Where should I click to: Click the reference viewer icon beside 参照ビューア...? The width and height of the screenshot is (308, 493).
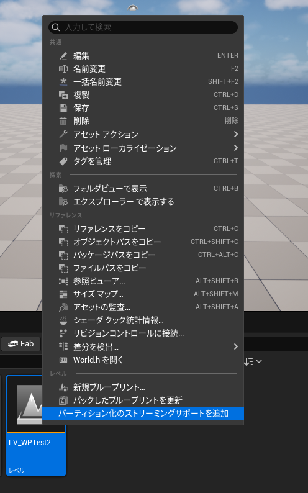tap(63, 281)
